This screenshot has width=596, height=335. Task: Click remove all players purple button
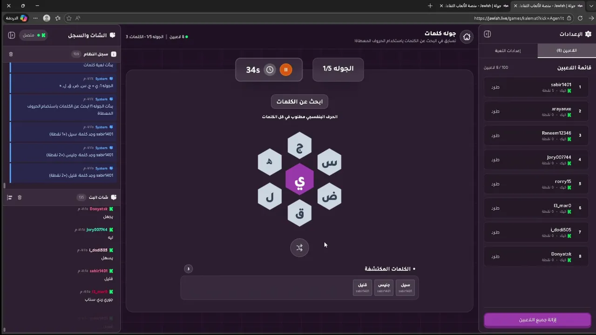pos(537,320)
